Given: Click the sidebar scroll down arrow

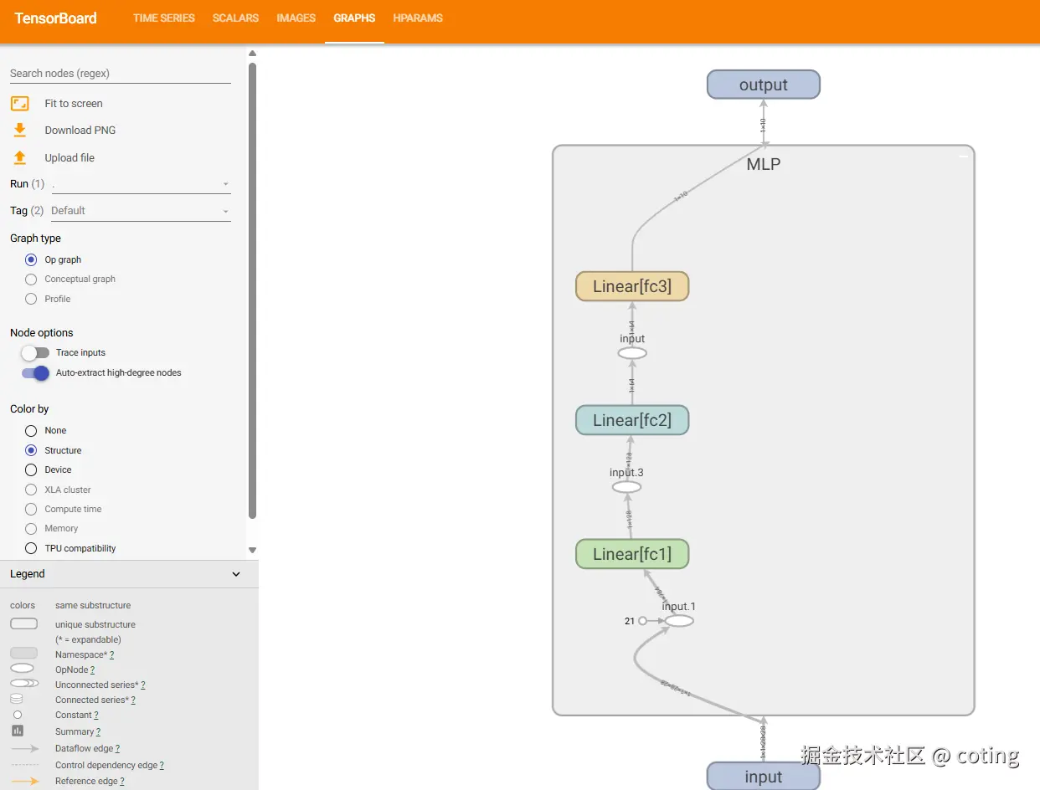Looking at the screenshot, I should (x=253, y=550).
